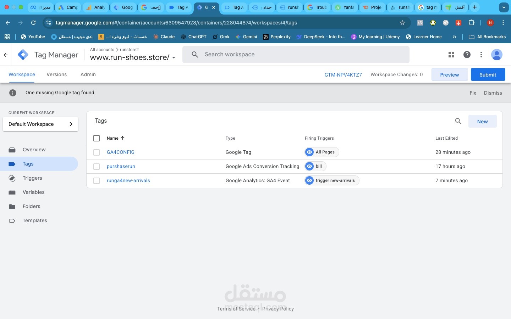Click the blue Submit button
The height and width of the screenshot is (319, 511).
coord(488,75)
